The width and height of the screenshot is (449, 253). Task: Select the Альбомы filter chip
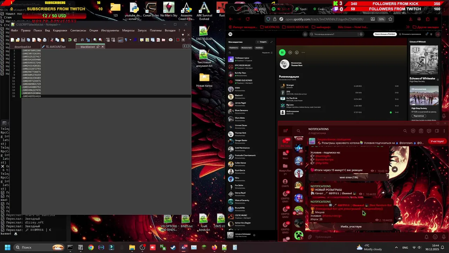(x=259, y=47)
